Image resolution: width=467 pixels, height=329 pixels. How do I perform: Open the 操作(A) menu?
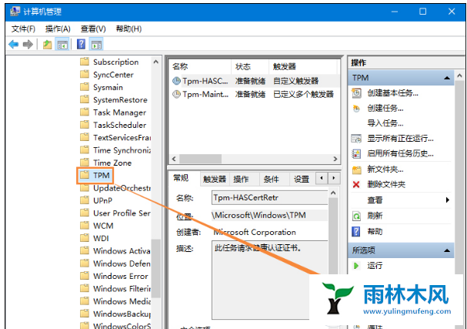(58, 29)
